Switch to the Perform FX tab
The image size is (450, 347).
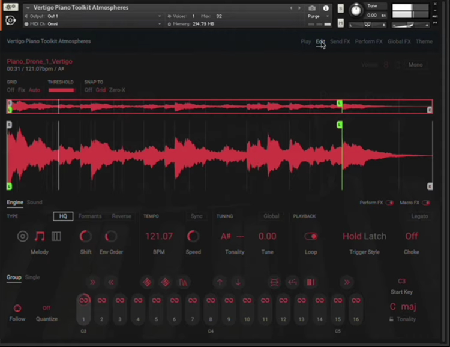point(368,41)
